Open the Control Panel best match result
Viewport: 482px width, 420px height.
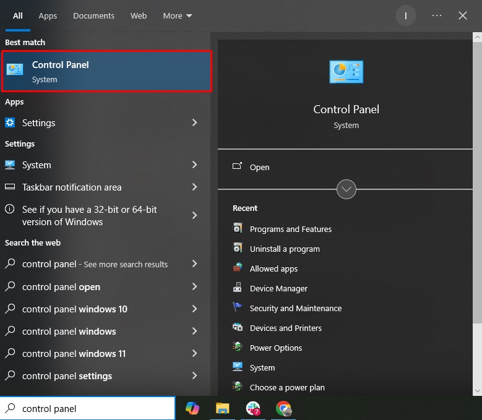tap(106, 71)
